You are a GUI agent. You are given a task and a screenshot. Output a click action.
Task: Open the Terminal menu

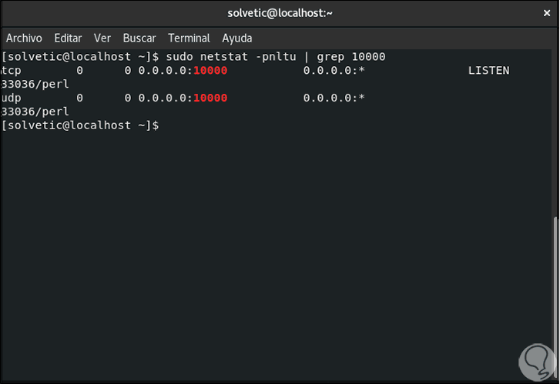189,38
